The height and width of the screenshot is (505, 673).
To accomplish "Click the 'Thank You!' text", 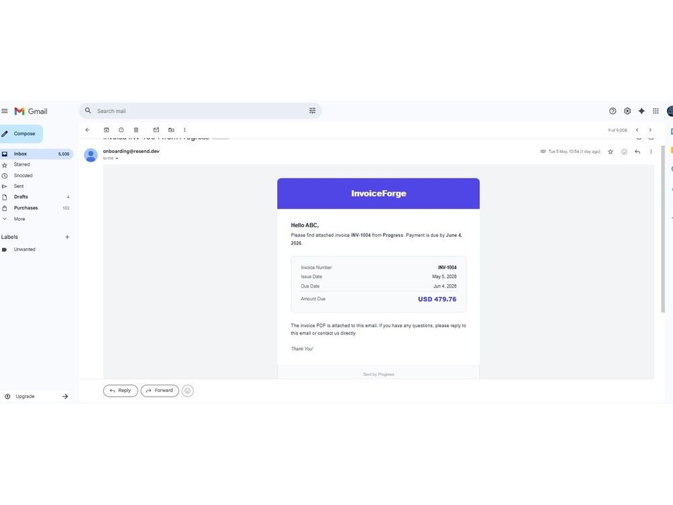I will pos(302,349).
